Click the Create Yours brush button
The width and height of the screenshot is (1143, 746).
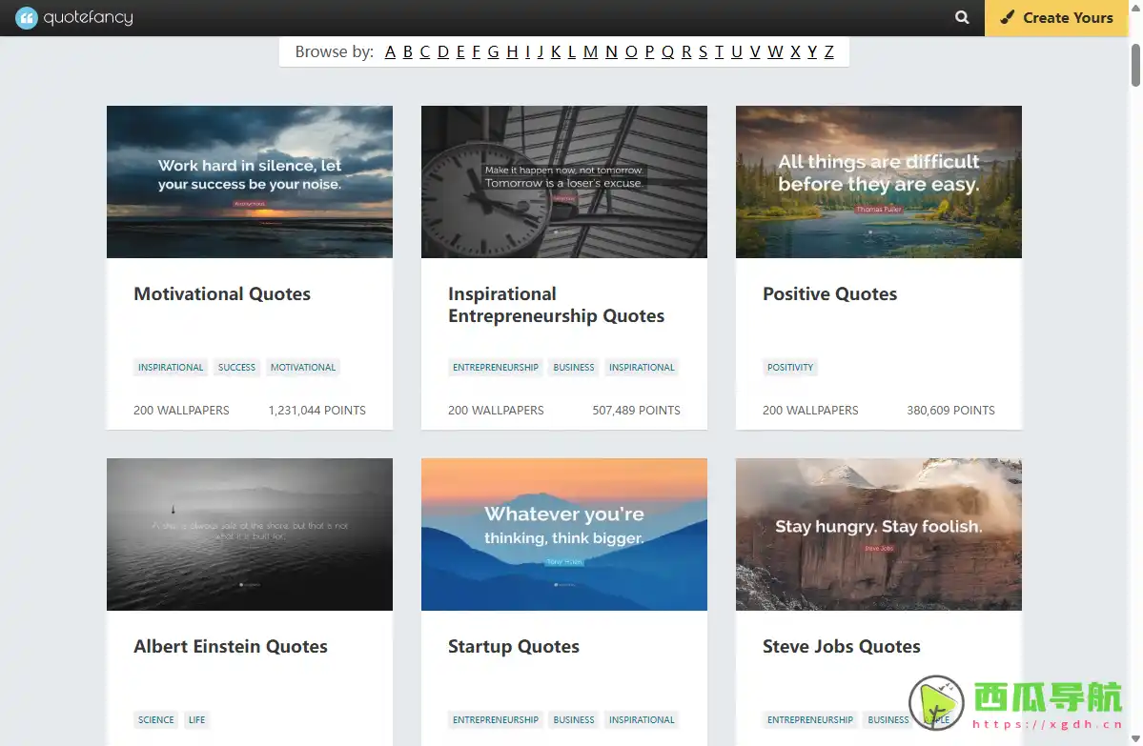tap(1056, 18)
